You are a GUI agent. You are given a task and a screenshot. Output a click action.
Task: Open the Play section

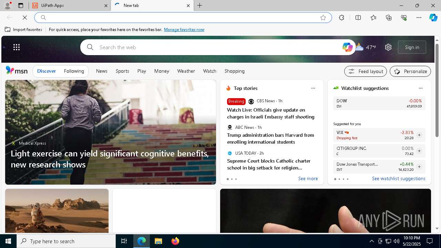click(x=142, y=71)
